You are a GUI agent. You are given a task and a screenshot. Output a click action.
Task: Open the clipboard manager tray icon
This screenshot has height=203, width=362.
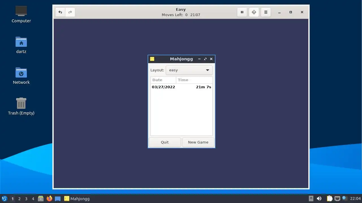pos(329,198)
